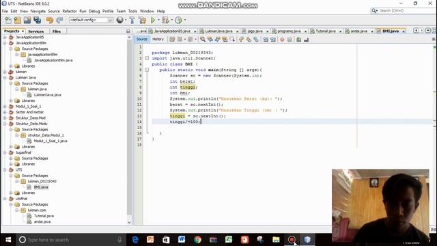Click the Debug Project toolbar icon

tap(165, 20)
